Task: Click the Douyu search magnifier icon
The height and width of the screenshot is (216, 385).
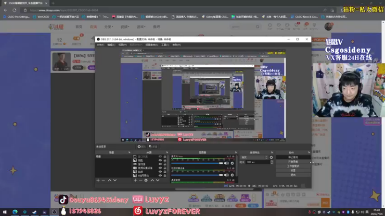Action: (257, 27)
